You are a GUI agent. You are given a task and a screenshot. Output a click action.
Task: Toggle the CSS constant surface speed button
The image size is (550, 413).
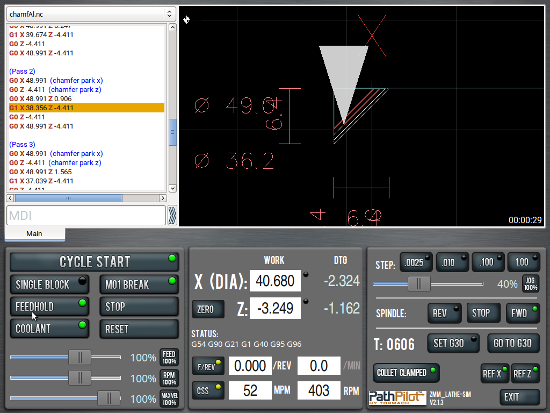point(208,390)
